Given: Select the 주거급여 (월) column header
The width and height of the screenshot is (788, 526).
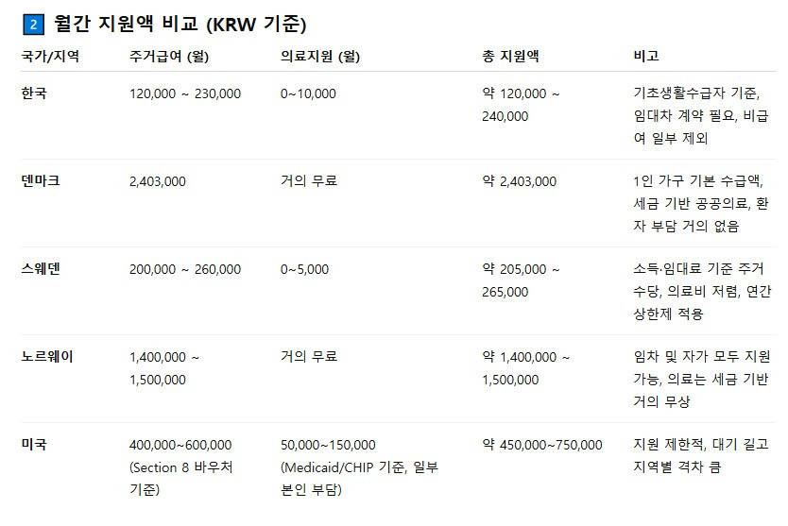Looking at the screenshot, I should pos(169,56).
